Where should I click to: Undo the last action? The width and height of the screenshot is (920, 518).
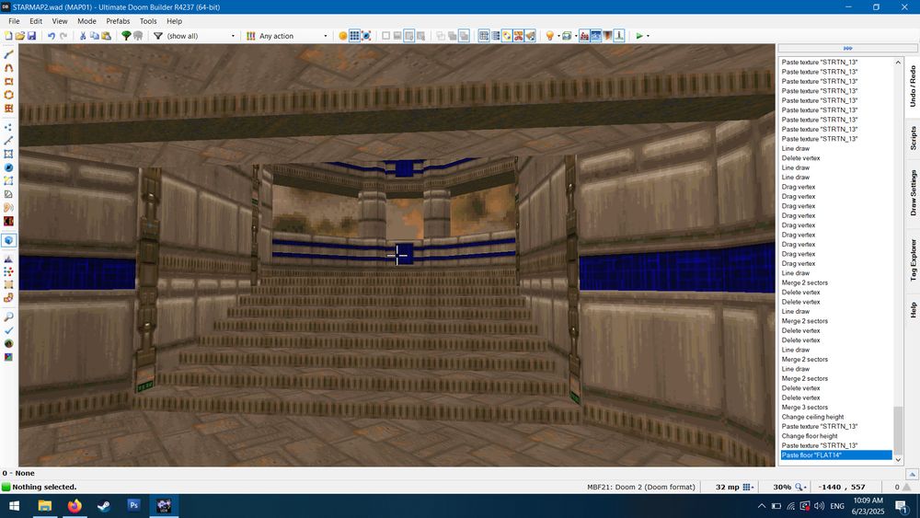tap(51, 36)
